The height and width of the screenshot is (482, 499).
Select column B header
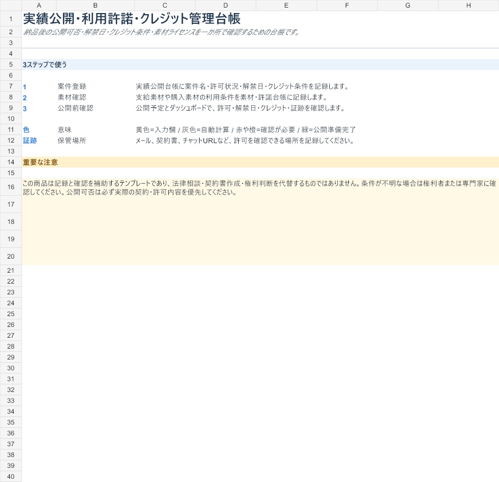pyautogui.click(x=95, y=5)
